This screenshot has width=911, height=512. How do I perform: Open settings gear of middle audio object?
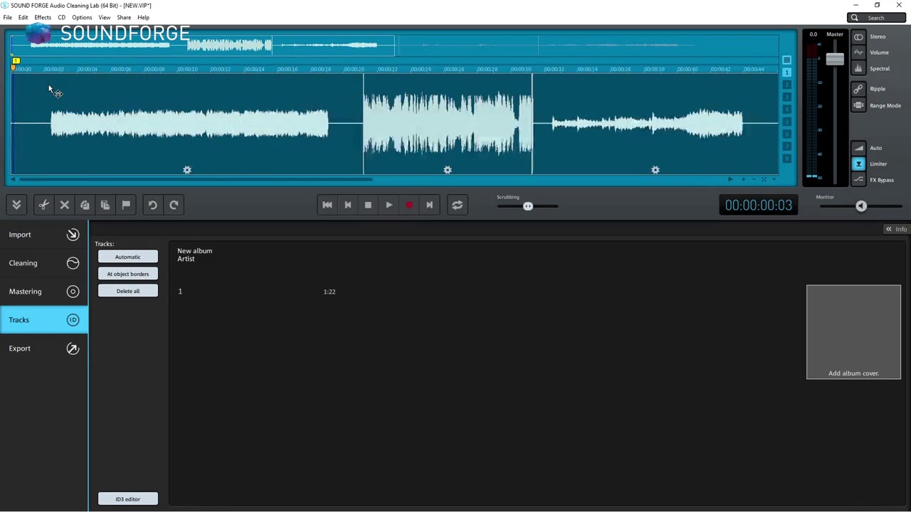tap(448, 170)
